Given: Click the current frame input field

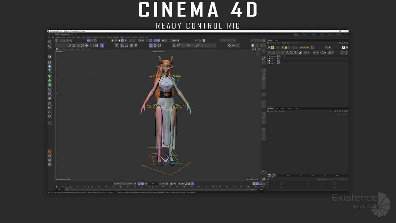Looking at the screenshot, I should pyautogui.click(x=153, y=184).
